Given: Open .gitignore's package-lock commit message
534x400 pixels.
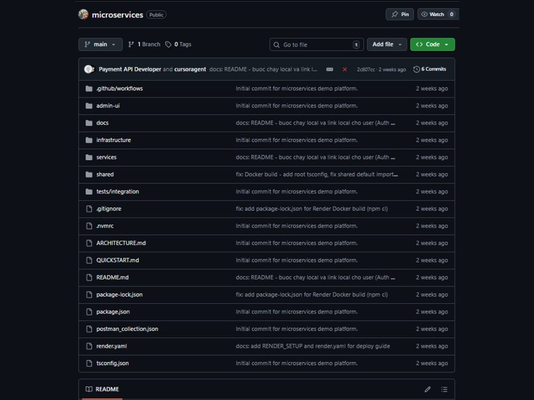Looking at the screenshot, I should [x=312, y=209].
